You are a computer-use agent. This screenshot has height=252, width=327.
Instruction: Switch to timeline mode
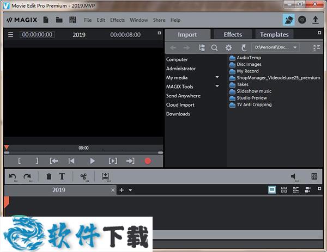tap(296, 190)
